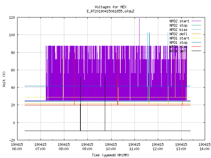Viewport: 211px width, 158px height.
Task: Click the 190415 07:00 x-axis tick label
Action: click(x=40, y=147)
